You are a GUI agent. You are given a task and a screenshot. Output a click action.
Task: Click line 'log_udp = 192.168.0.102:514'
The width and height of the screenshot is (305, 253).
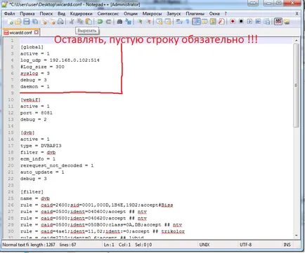[x=60, y=60]
